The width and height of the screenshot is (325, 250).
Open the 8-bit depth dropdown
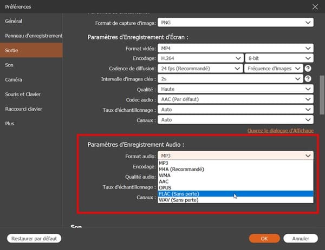coord(279,58)
